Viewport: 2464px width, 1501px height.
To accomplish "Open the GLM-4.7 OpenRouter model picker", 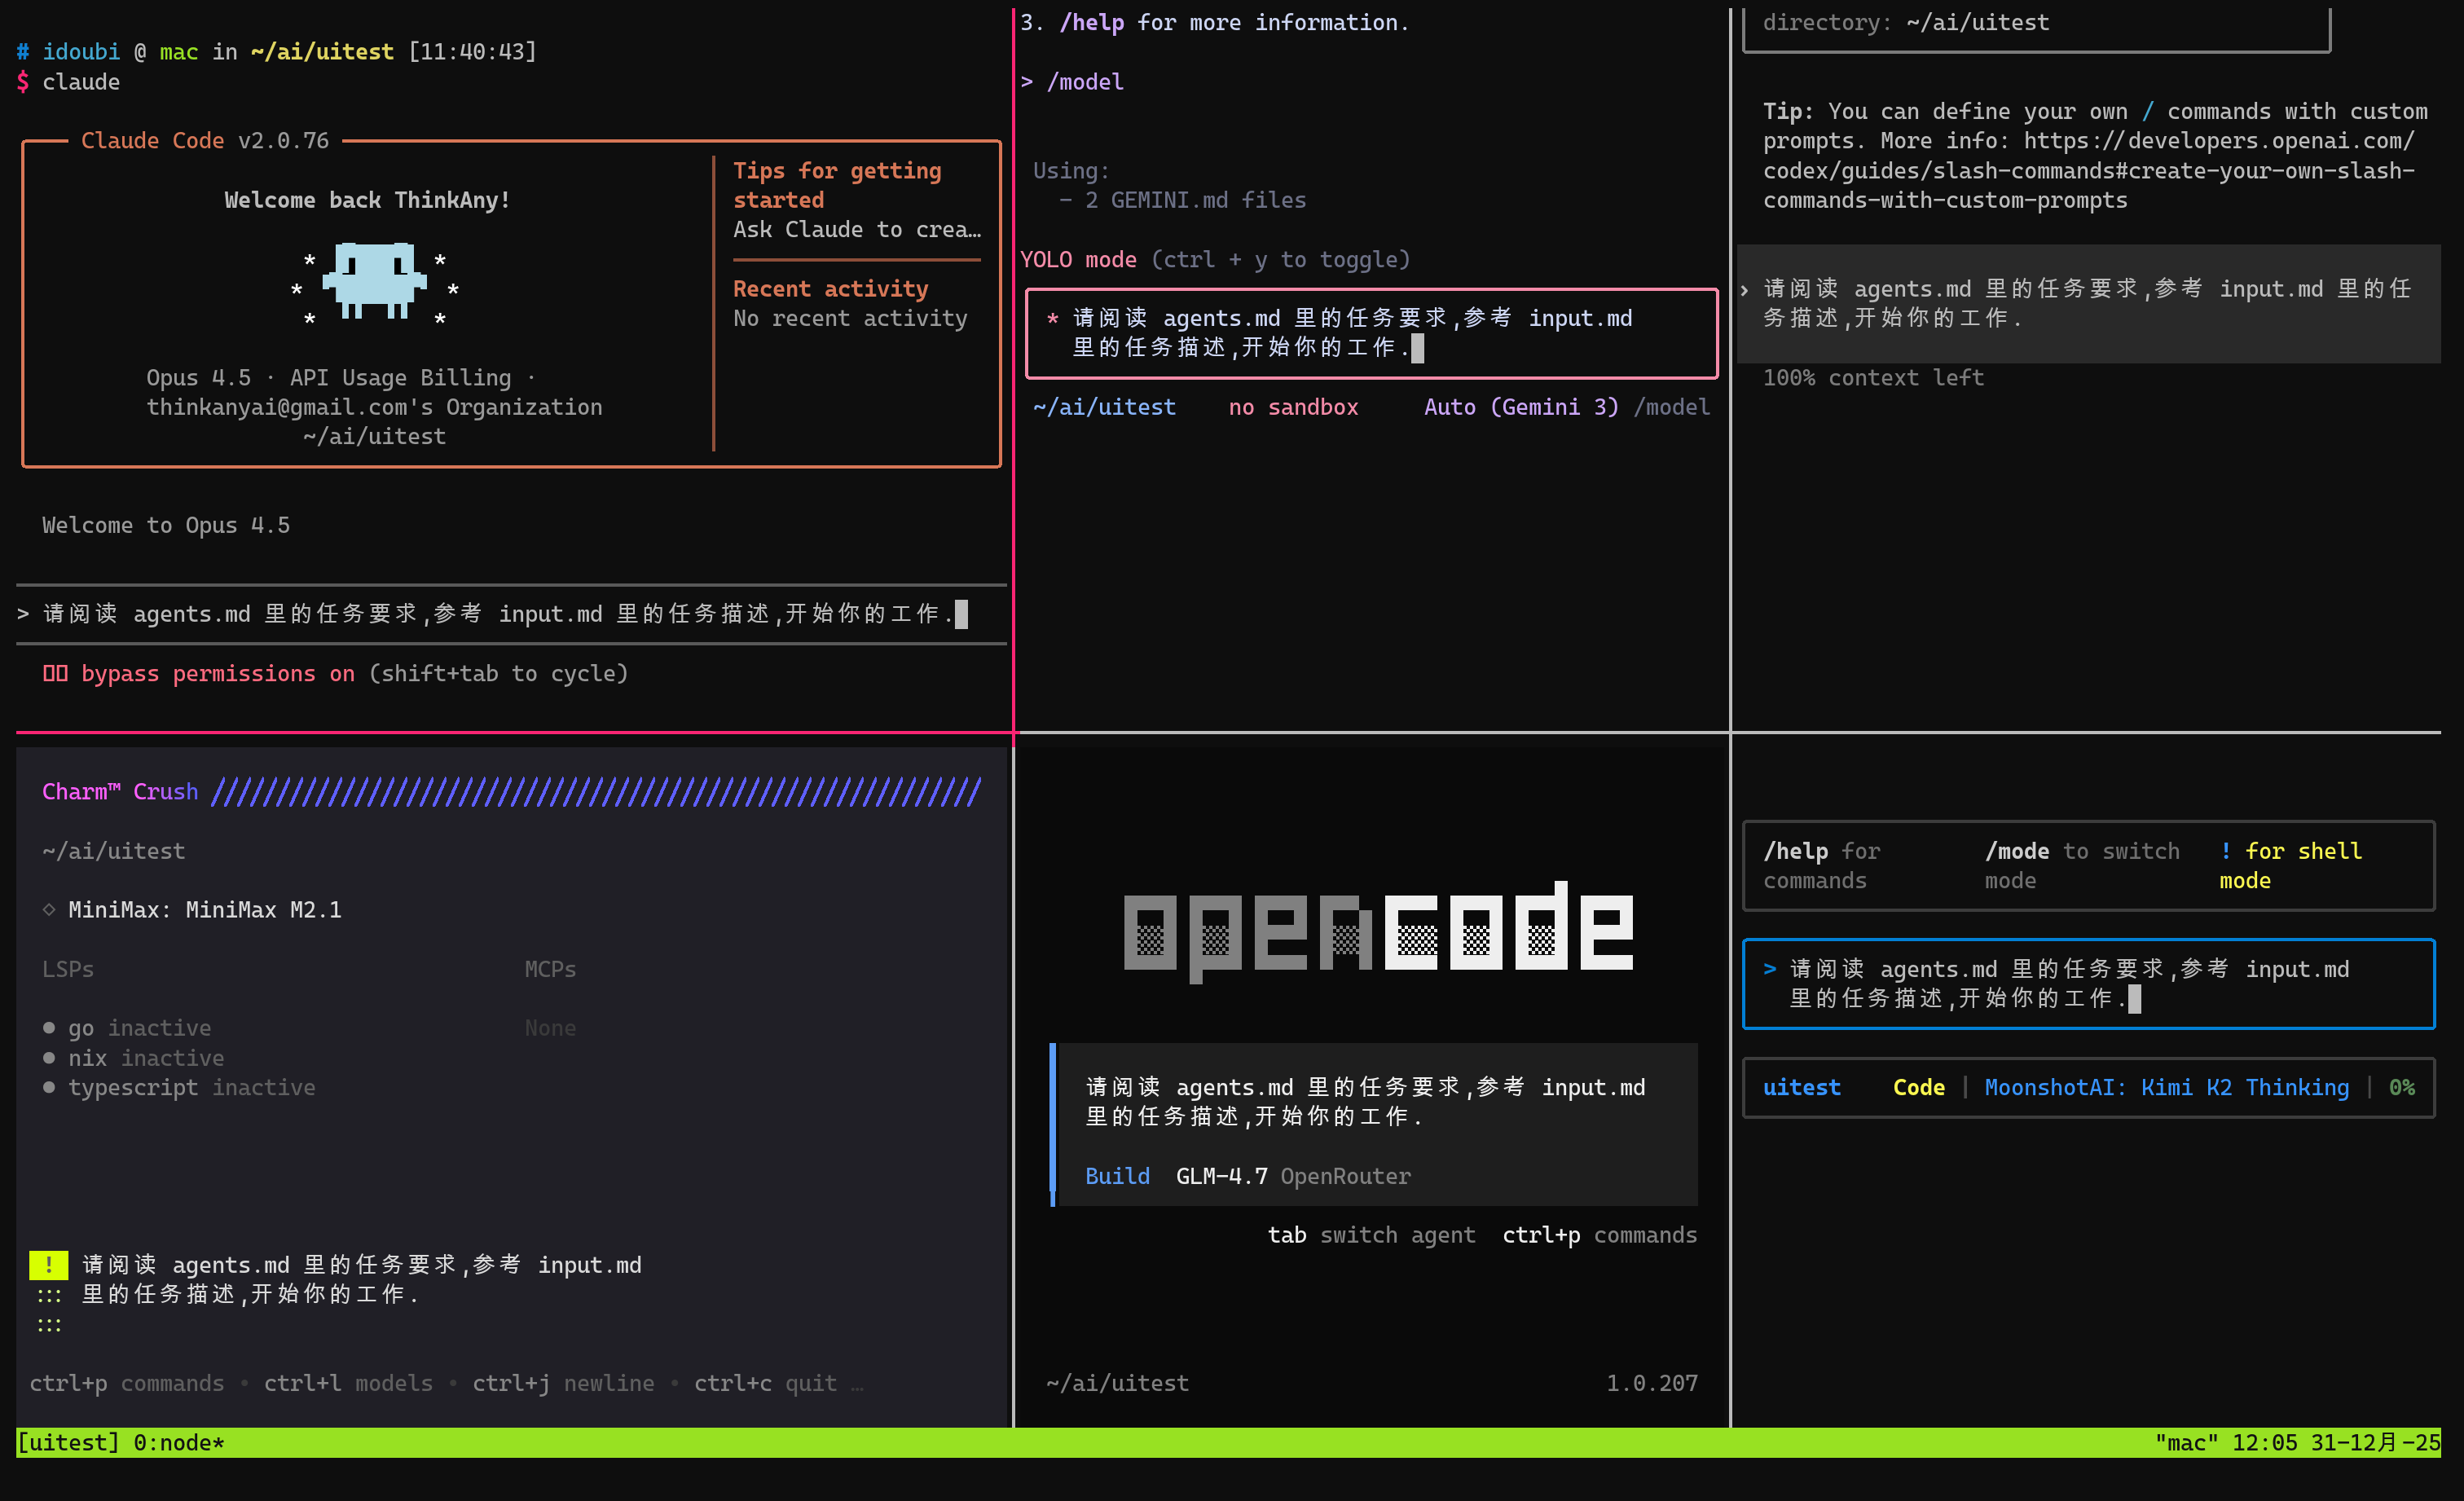I will (x=1292, y=1176).
